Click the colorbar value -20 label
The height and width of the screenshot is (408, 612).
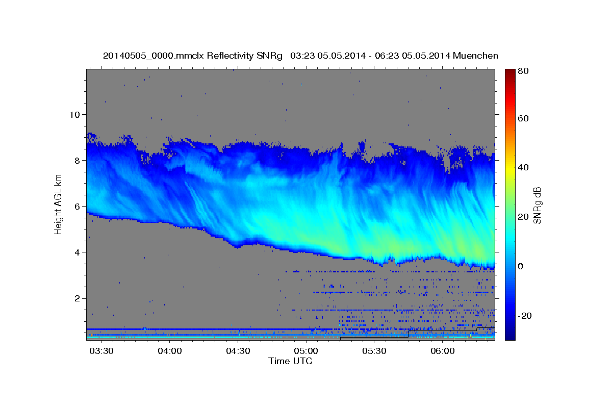(x=524, y=316)
